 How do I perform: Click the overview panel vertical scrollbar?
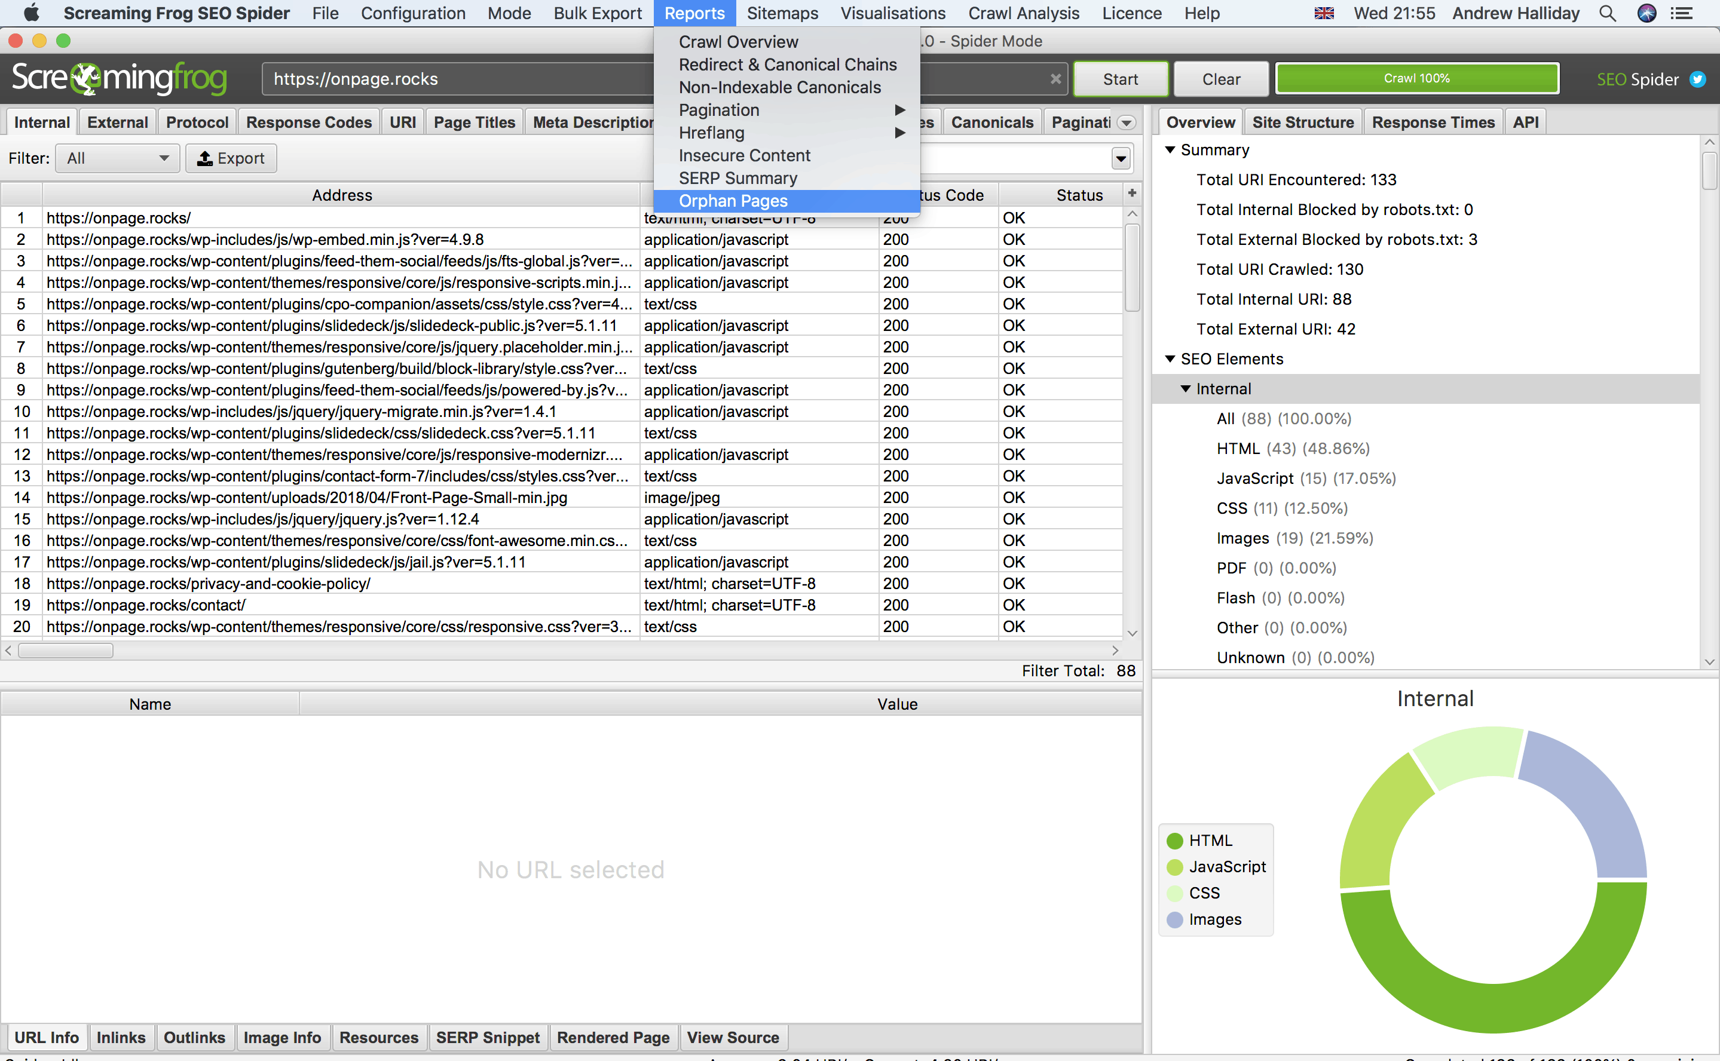(1709, 171)
